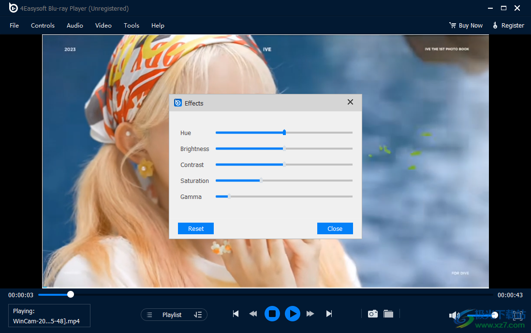
Task: Enter fullscreen mode
Action: (518, 315)
